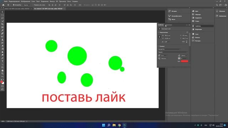Open the Image menu
The height and width of the screenshot is (128, 228).
click(25, 1)
